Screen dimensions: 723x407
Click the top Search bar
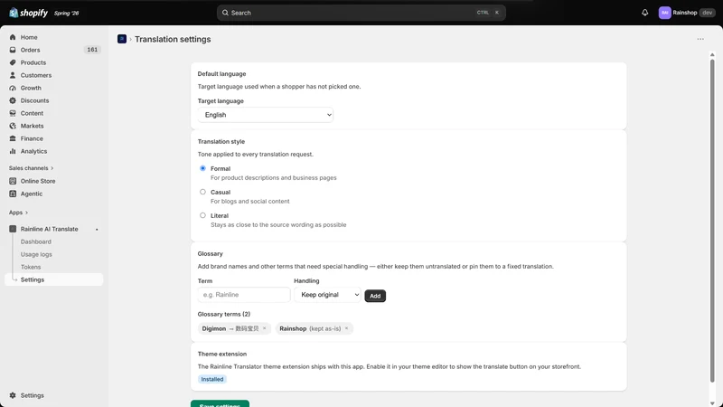click(x=361, y=13)
